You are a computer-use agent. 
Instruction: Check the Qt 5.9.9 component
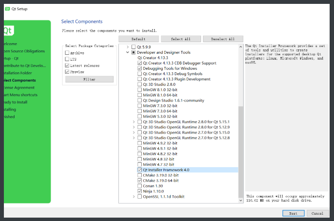(134, 47)
